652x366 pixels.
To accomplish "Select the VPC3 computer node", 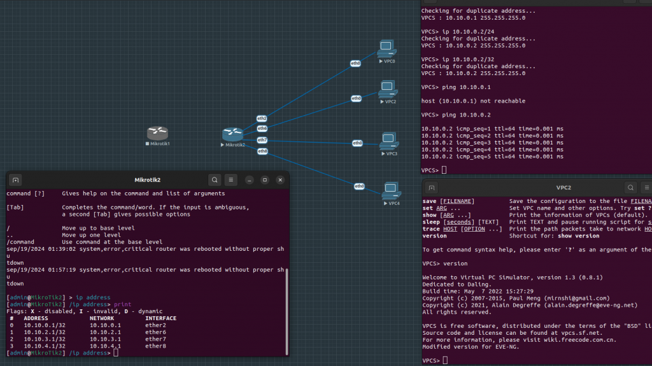I will point(389,141).
